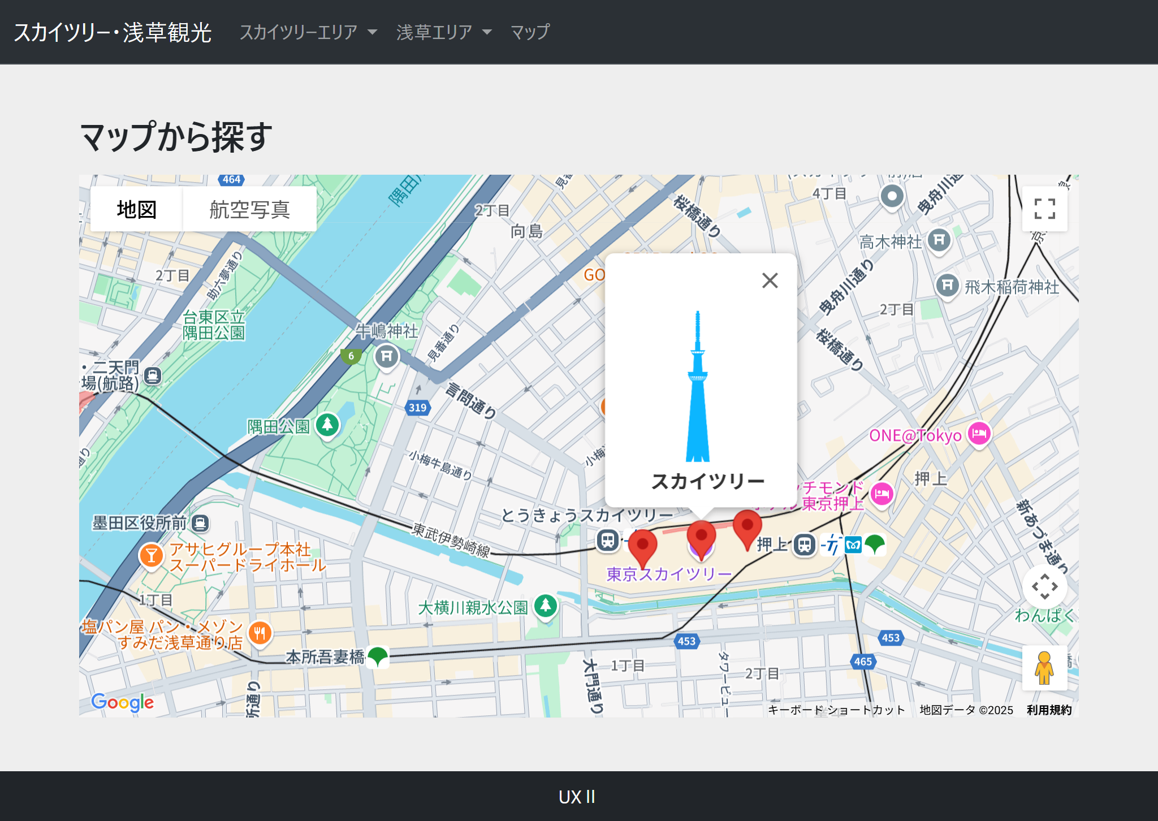
Task: Select 隅田公園 park tree icon
Action: 327,425
